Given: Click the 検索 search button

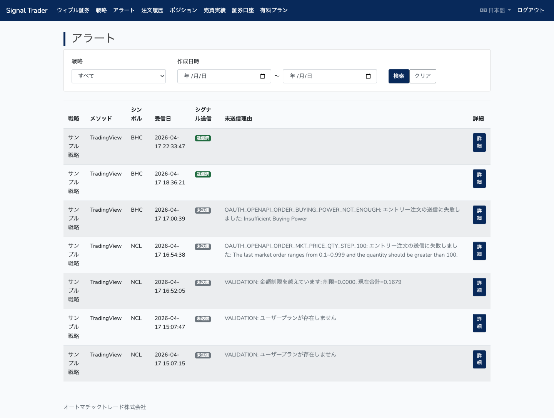Looking at the screenshot, I should [x=399, y=76].
